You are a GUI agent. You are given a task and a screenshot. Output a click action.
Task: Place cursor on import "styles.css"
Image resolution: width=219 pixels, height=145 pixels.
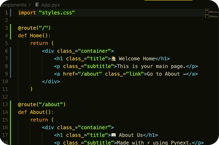[46, 13]
